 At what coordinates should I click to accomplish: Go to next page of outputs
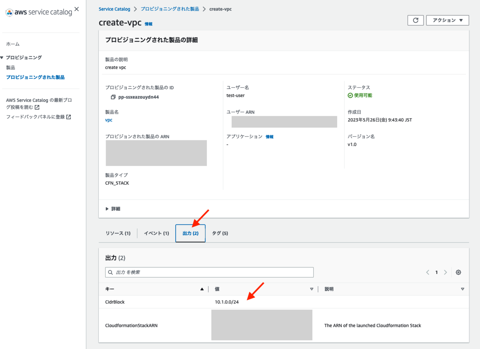tap(445, 272)
